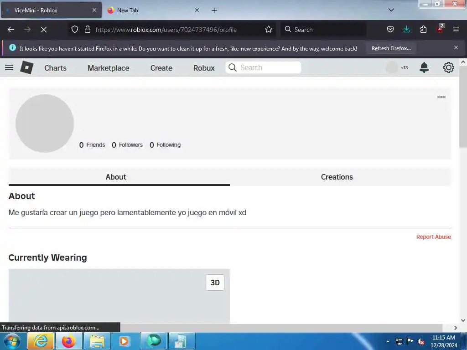Go to the Create page
Screen dimensions: 467x350
[161, 68]
